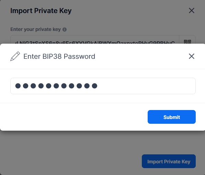Close the Import Private Key window
This screenshot has height=175, width=205.
point(192,10)
